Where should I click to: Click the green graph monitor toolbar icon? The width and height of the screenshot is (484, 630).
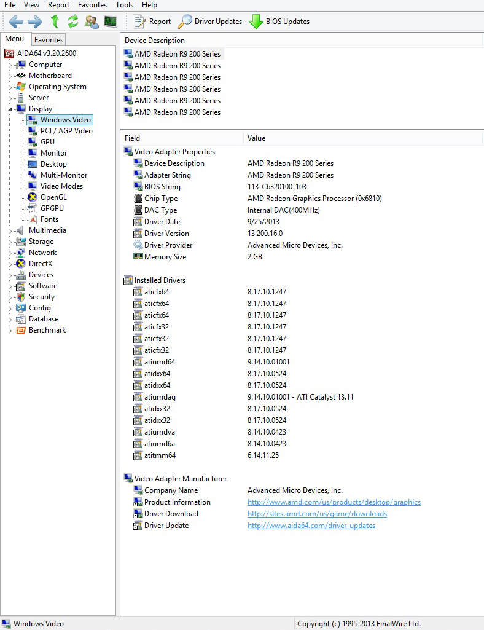coord(111,22)
